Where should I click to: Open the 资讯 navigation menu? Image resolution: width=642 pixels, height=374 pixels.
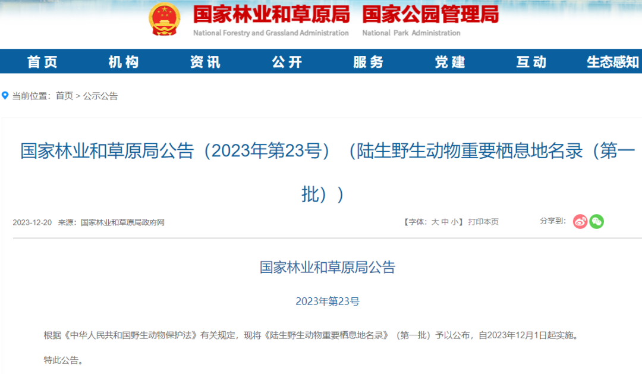click(205, 61)
